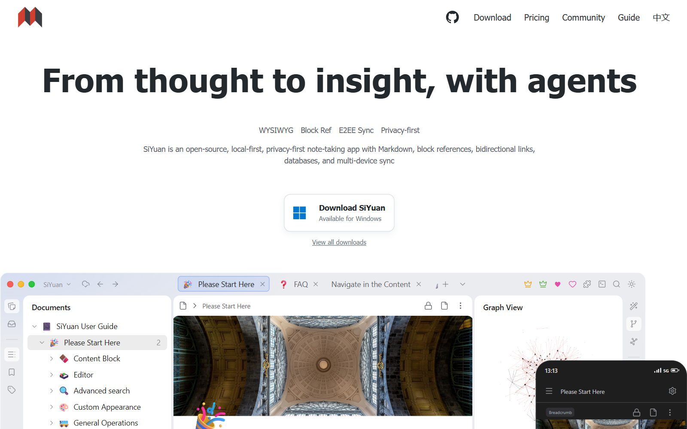
Task: Open the Download nav link
Action: (x=492, y=18)
